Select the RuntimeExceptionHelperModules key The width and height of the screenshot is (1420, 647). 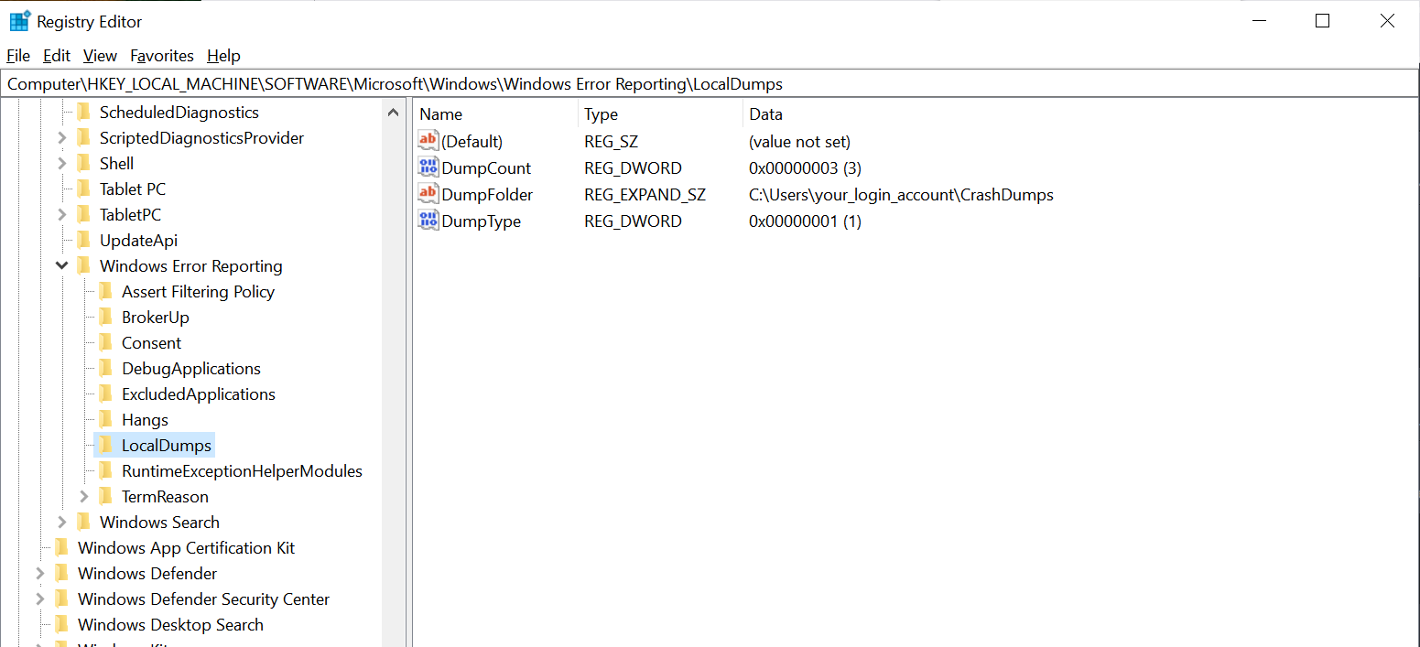click(242, 471)
